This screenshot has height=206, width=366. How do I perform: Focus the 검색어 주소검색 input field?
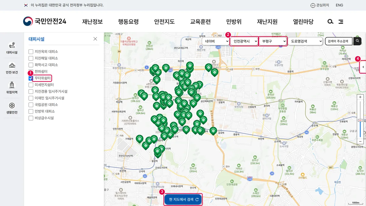tap(339, 41)
